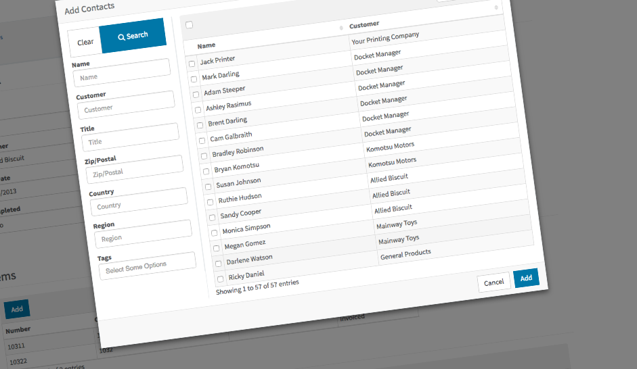The height and width of the screenshot is (369, 637).
Task: Click the name Darlene Watson
Action: point(249,260)
